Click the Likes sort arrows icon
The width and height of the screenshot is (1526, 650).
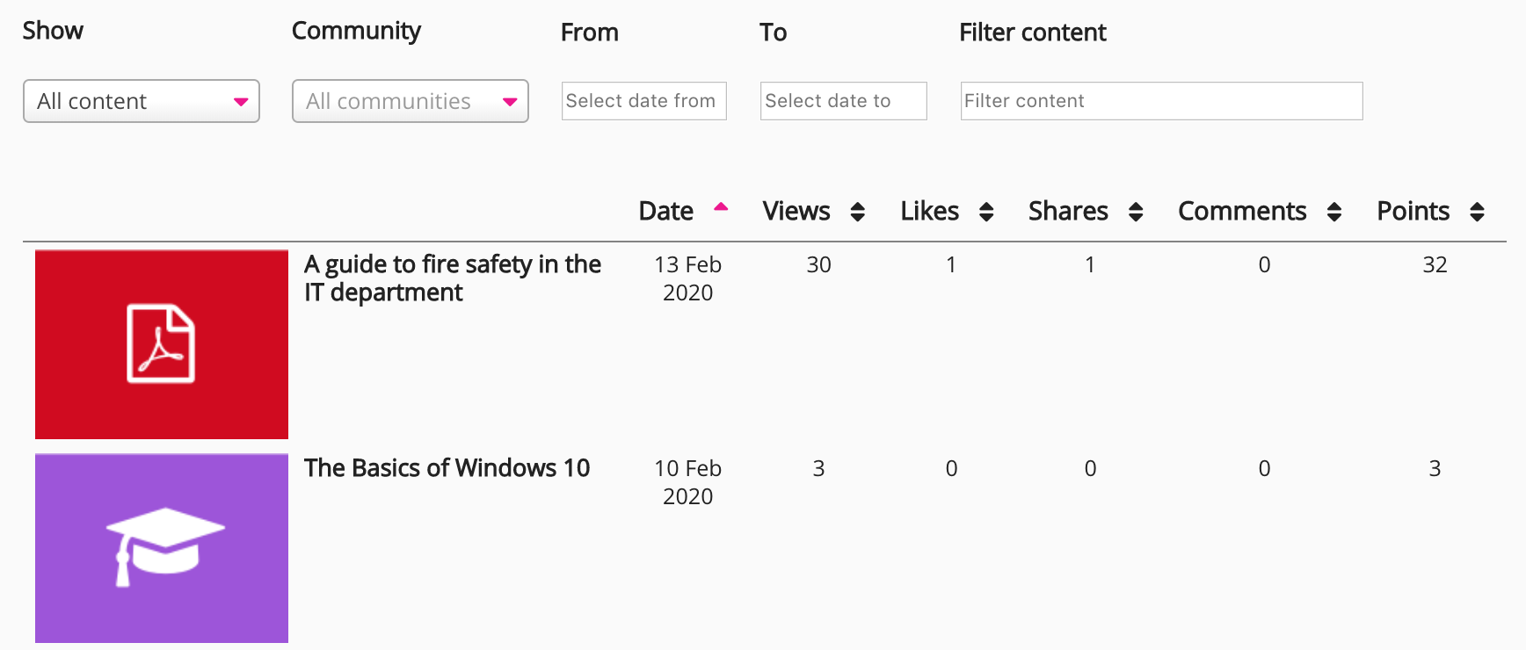point(986,212)
